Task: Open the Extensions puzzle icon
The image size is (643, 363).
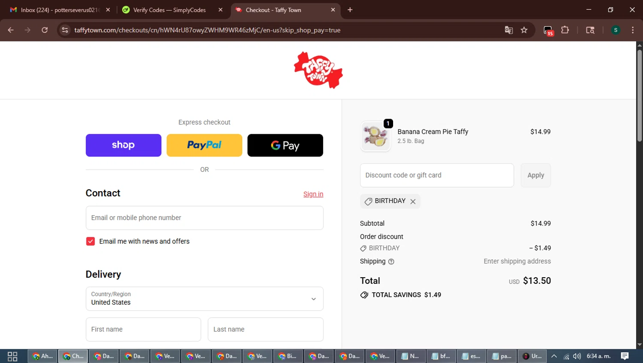Action: (565, 30)
